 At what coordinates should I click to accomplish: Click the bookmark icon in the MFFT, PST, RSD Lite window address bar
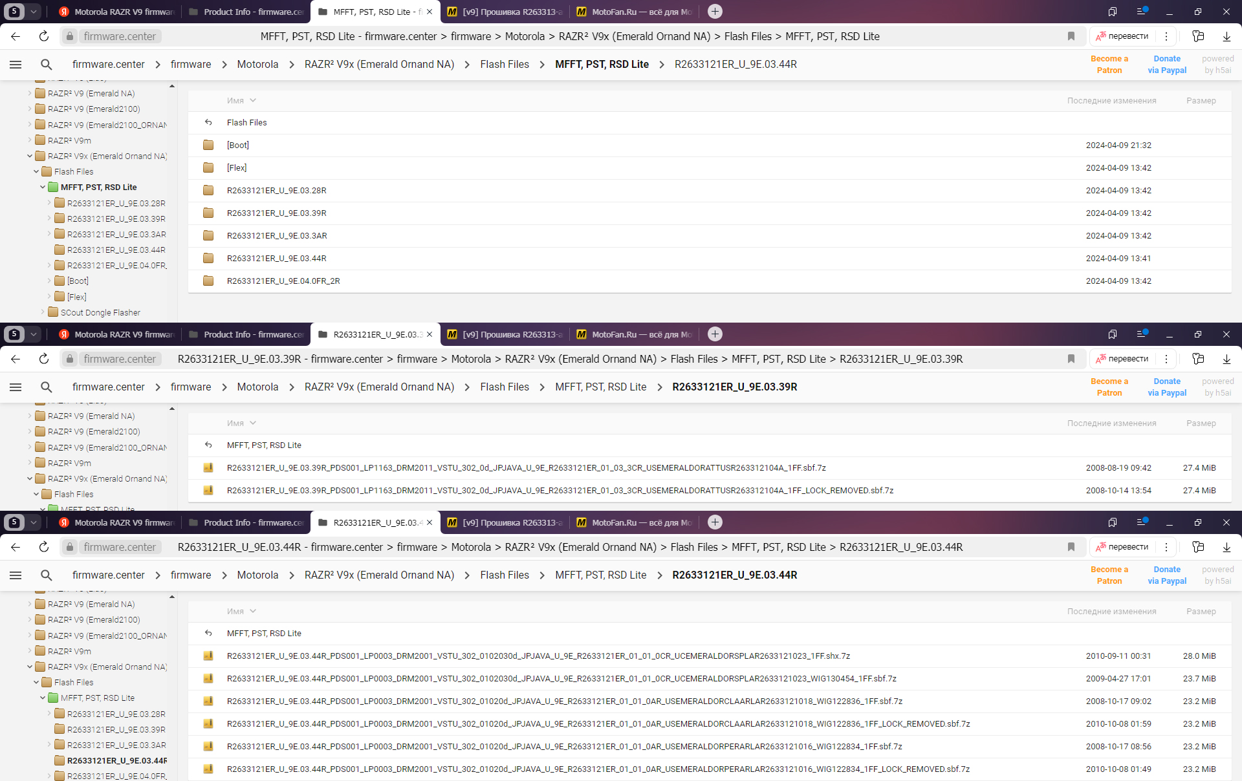pos(1071,36)
